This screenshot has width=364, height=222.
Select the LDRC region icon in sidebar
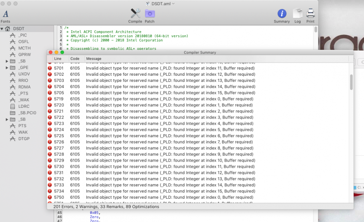click(x=12, y=106)
